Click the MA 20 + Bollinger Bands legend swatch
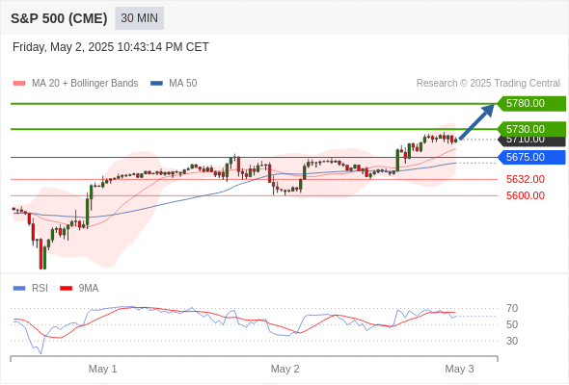 pyautogui.click(x=19, y=84)
